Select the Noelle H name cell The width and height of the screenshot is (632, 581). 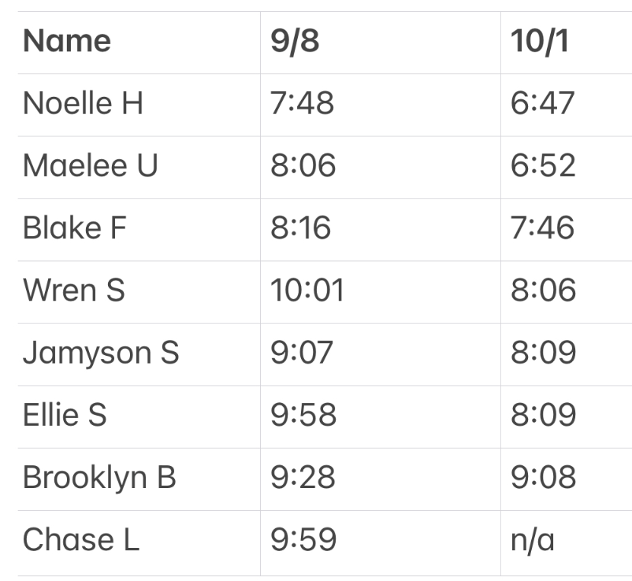(x=83, y=103)
